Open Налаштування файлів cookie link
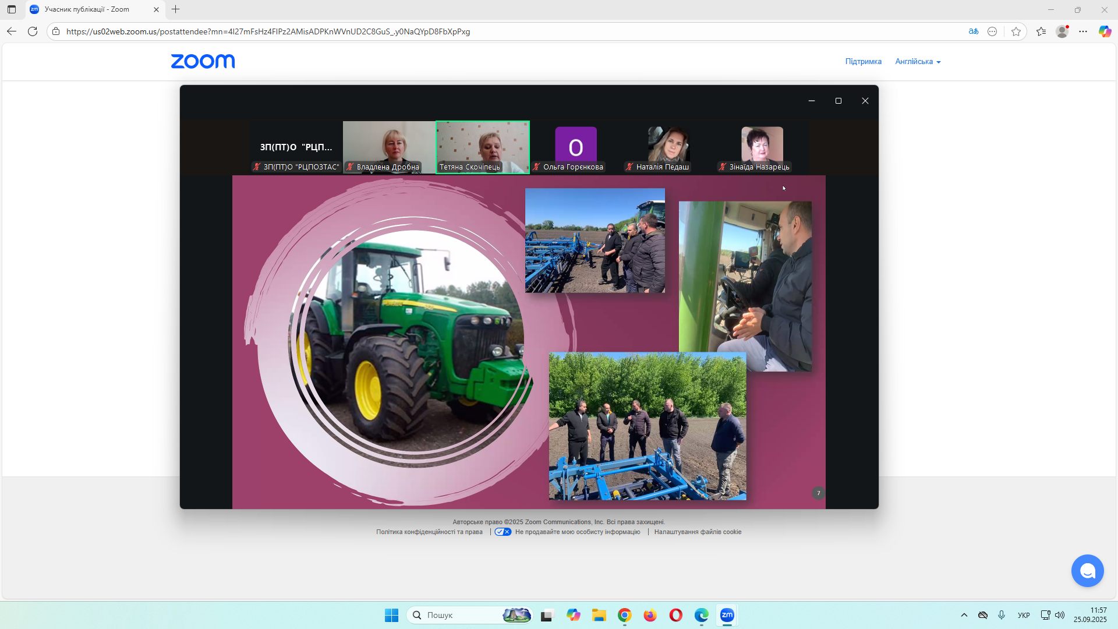Screen dimensions: 1118x629 pyautogui.click(x=698, y=532)
